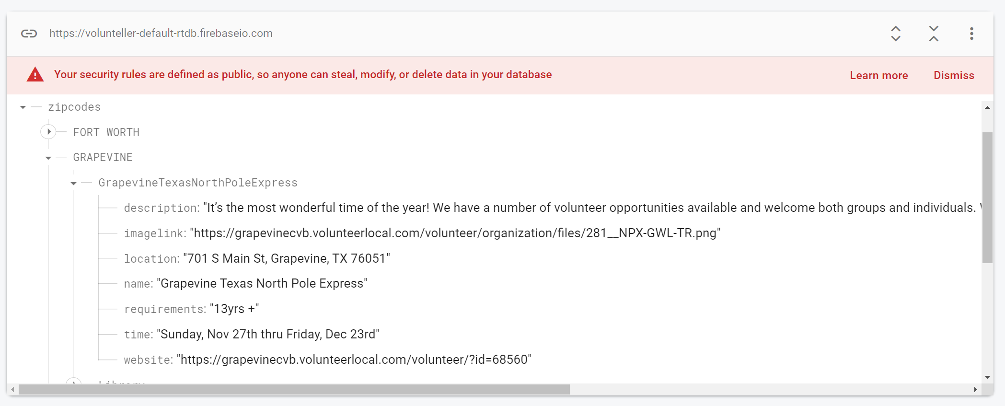Click the requirements key 13yrs + entry
Image resolution: width=1005 pixels, height=406 pixels.
(x=191, y=309)
